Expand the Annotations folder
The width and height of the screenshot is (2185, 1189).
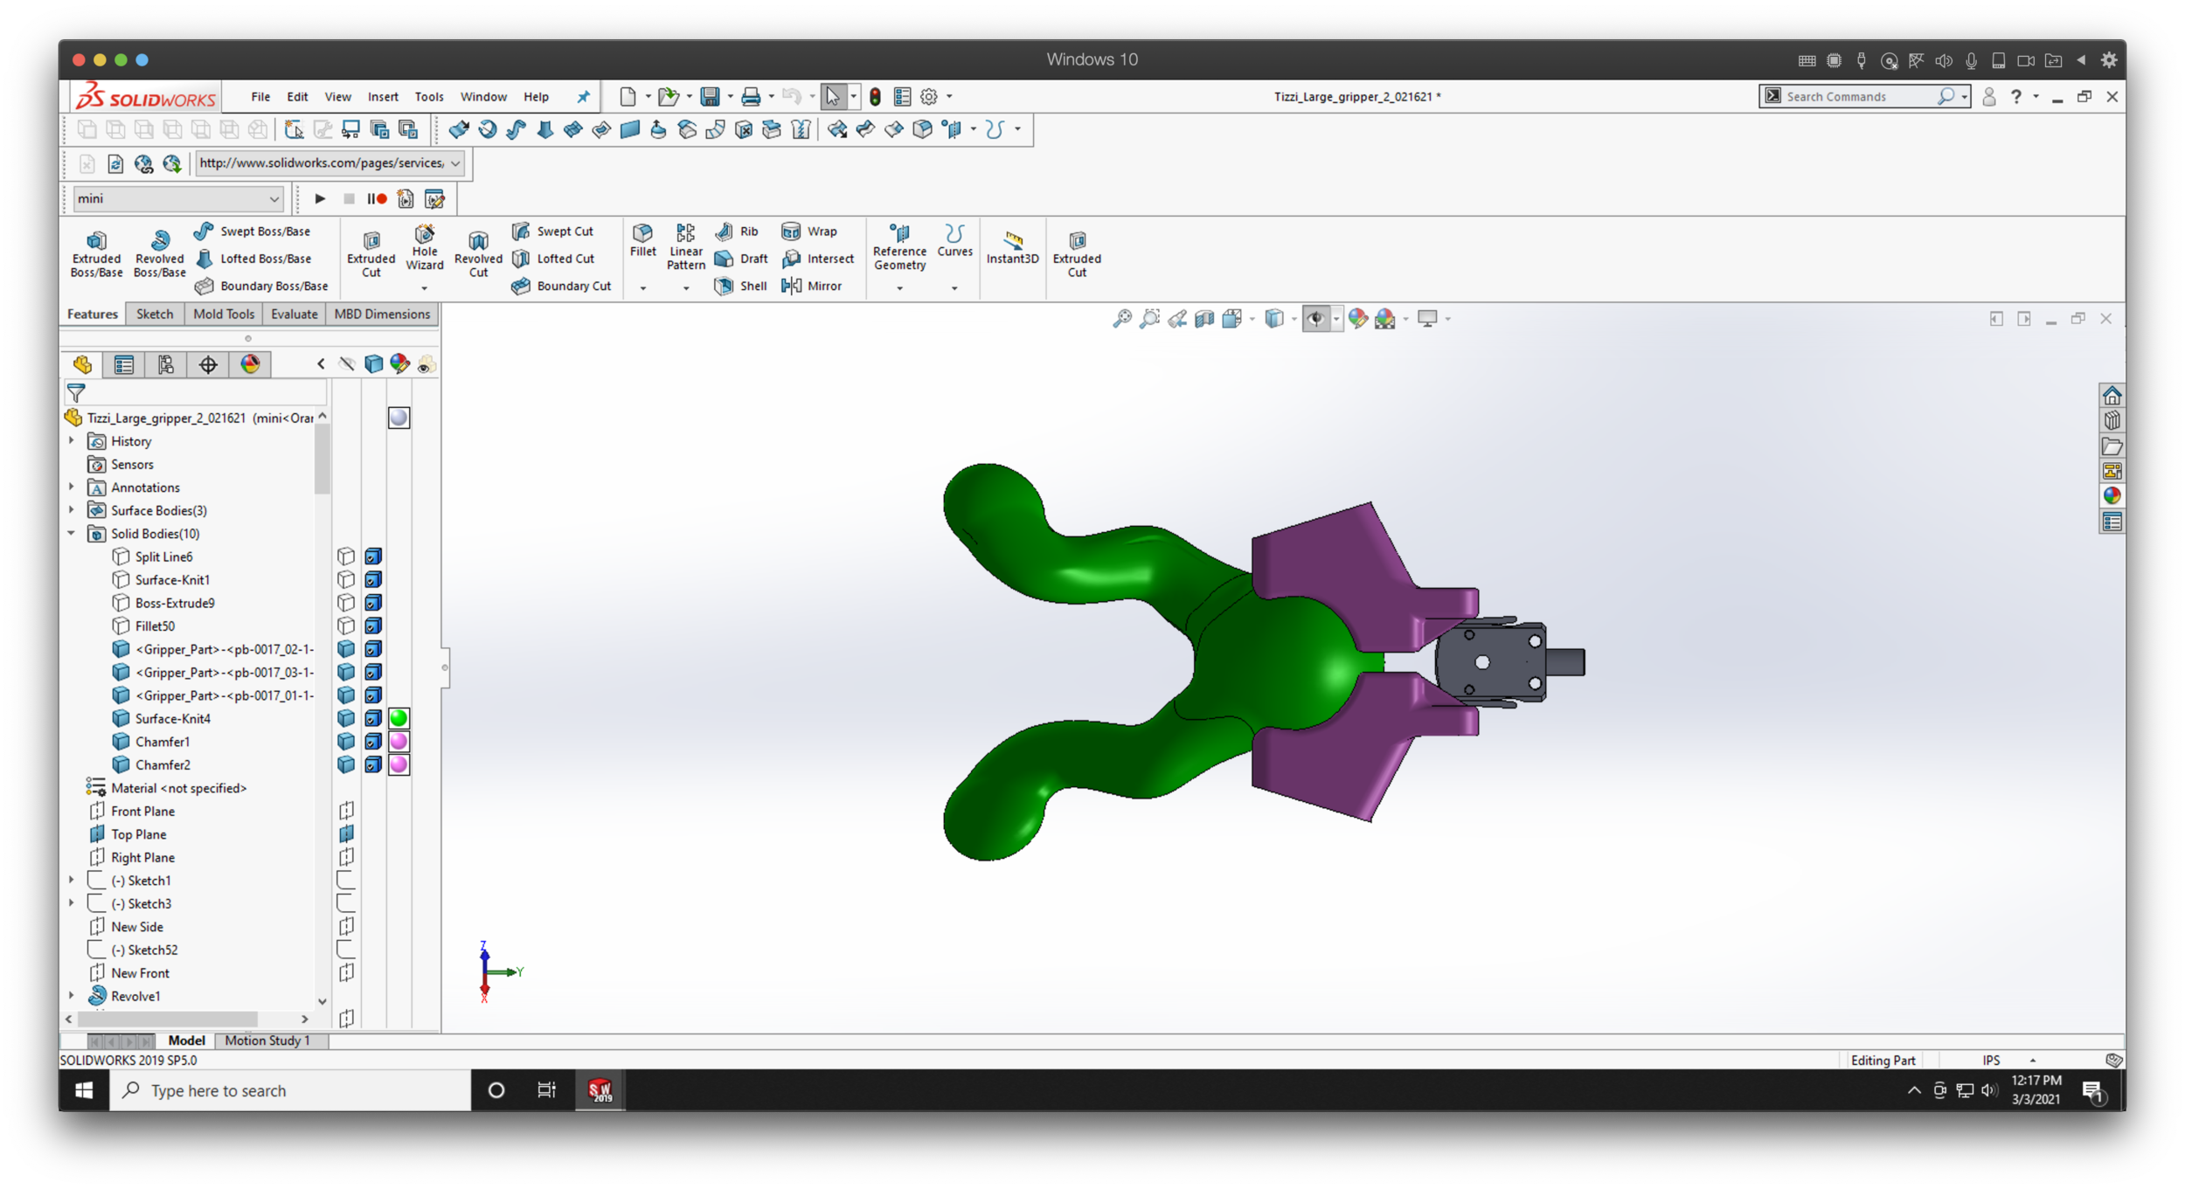point(72,487)
